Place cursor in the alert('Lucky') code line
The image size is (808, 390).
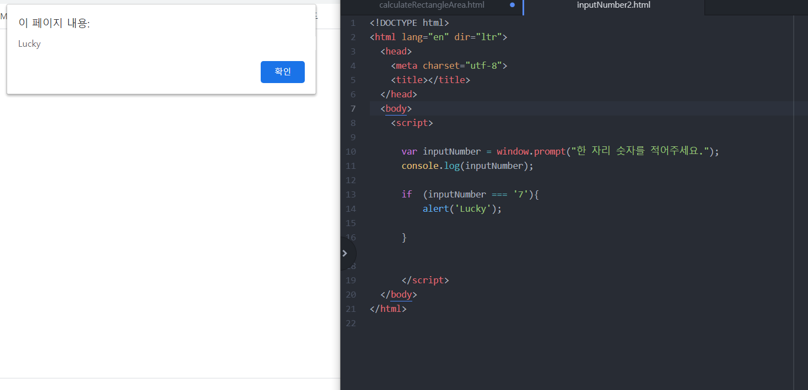[x=462, y=208]
